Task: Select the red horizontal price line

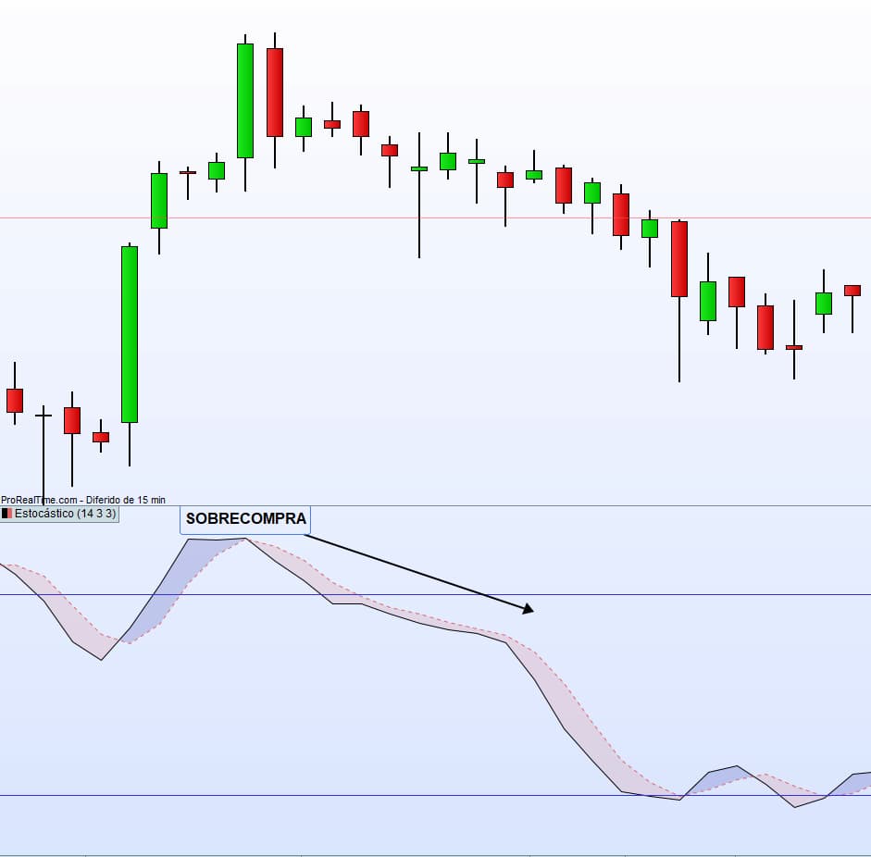Action: [x=555, y=218]
